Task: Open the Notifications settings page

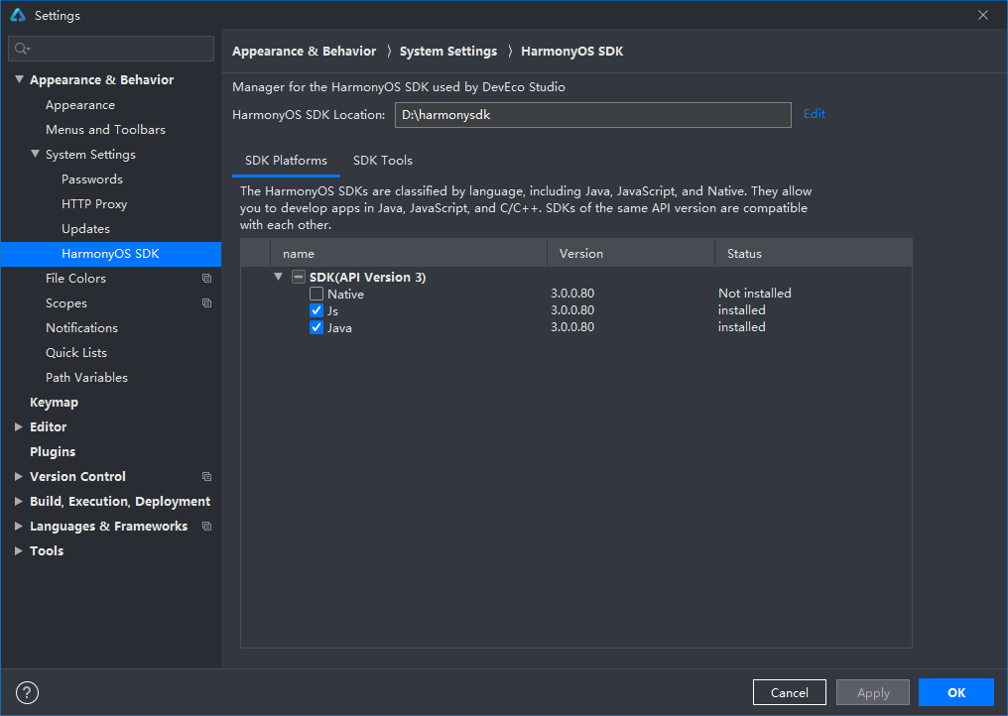Action: coord(81,328)
